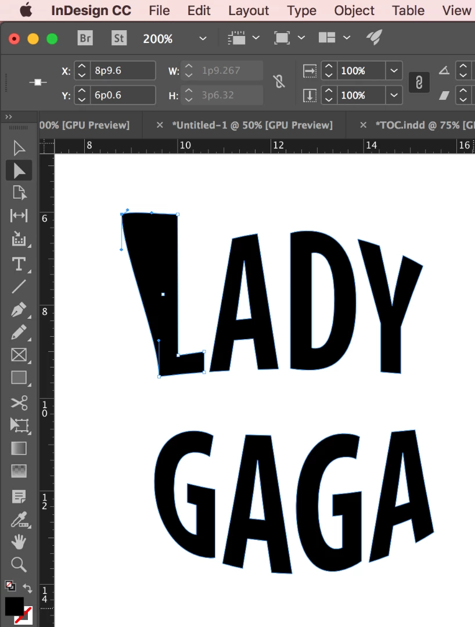Open the InDesign CC menu

coord(91,10)
